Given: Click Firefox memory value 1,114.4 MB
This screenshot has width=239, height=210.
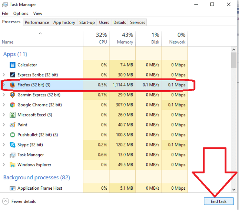Looking at the screenshot, I should (x=123, y=85).
